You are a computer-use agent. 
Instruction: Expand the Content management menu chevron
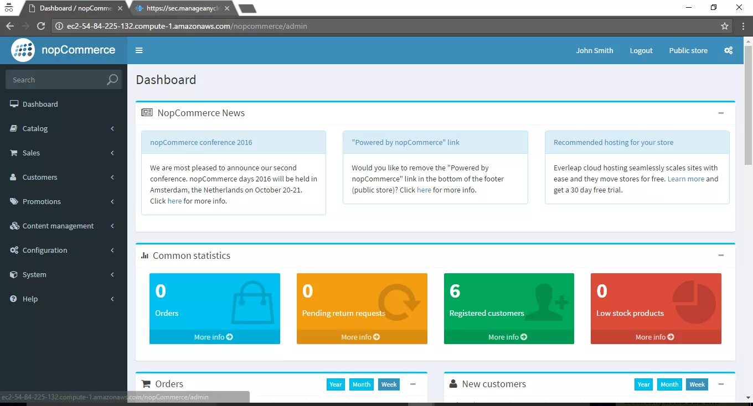coord(112,226)
